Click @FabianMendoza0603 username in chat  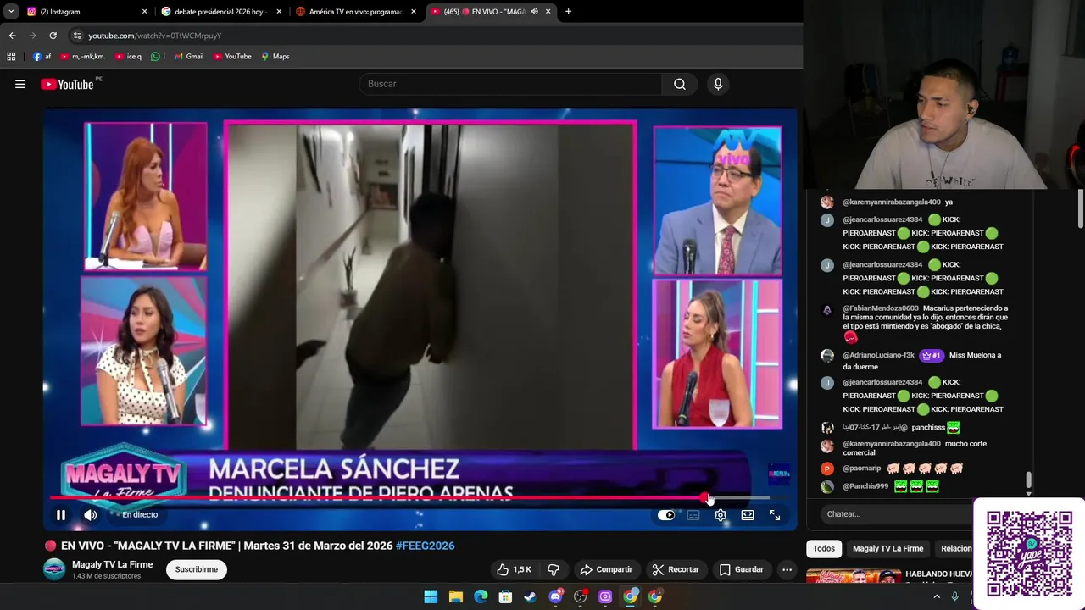[x=880, y=308]
